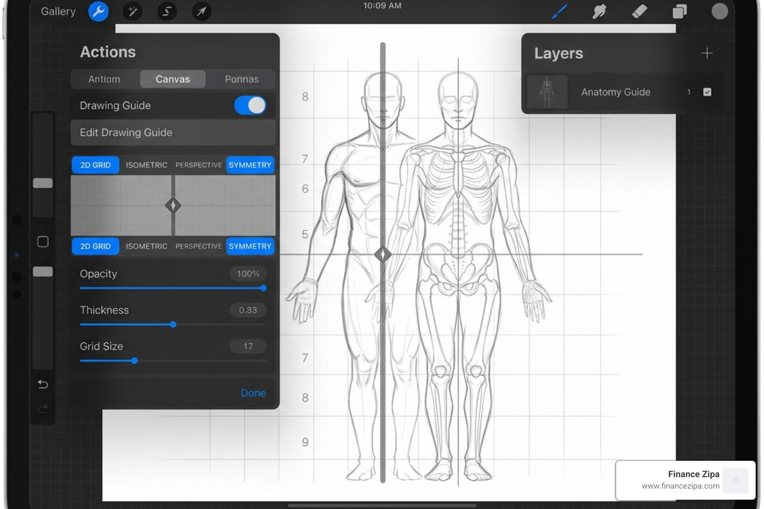Open the color picker circle
This screenshot has width=764, height=509.
(719, 11)
